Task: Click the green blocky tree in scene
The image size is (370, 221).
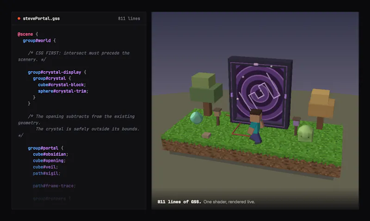Action: pos(206,94)
